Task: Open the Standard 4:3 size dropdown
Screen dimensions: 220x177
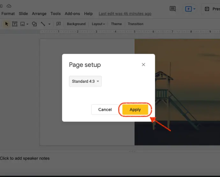Action: point(85,81)
